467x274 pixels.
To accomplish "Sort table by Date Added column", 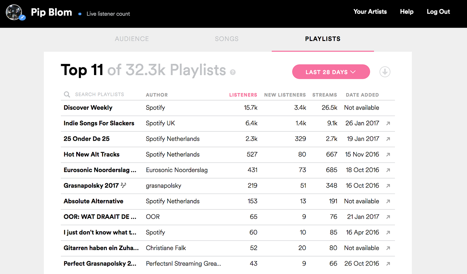I will pyautogui.click(x=362, y=95).
